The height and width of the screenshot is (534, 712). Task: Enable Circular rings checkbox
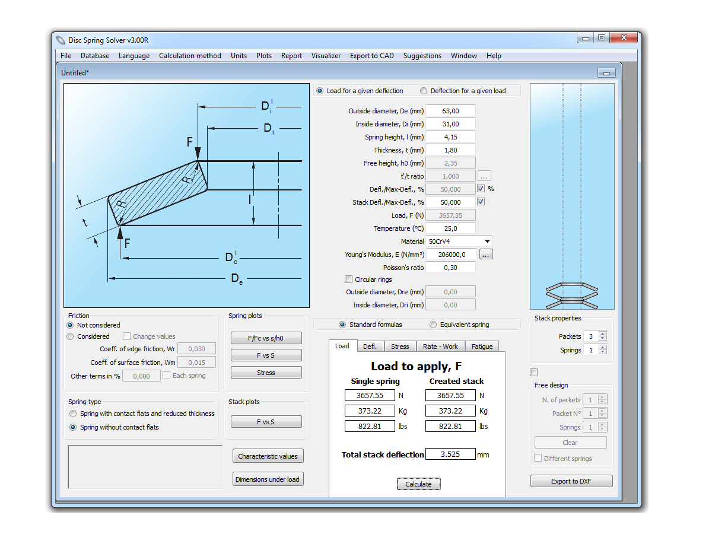[x=349, y=279]
